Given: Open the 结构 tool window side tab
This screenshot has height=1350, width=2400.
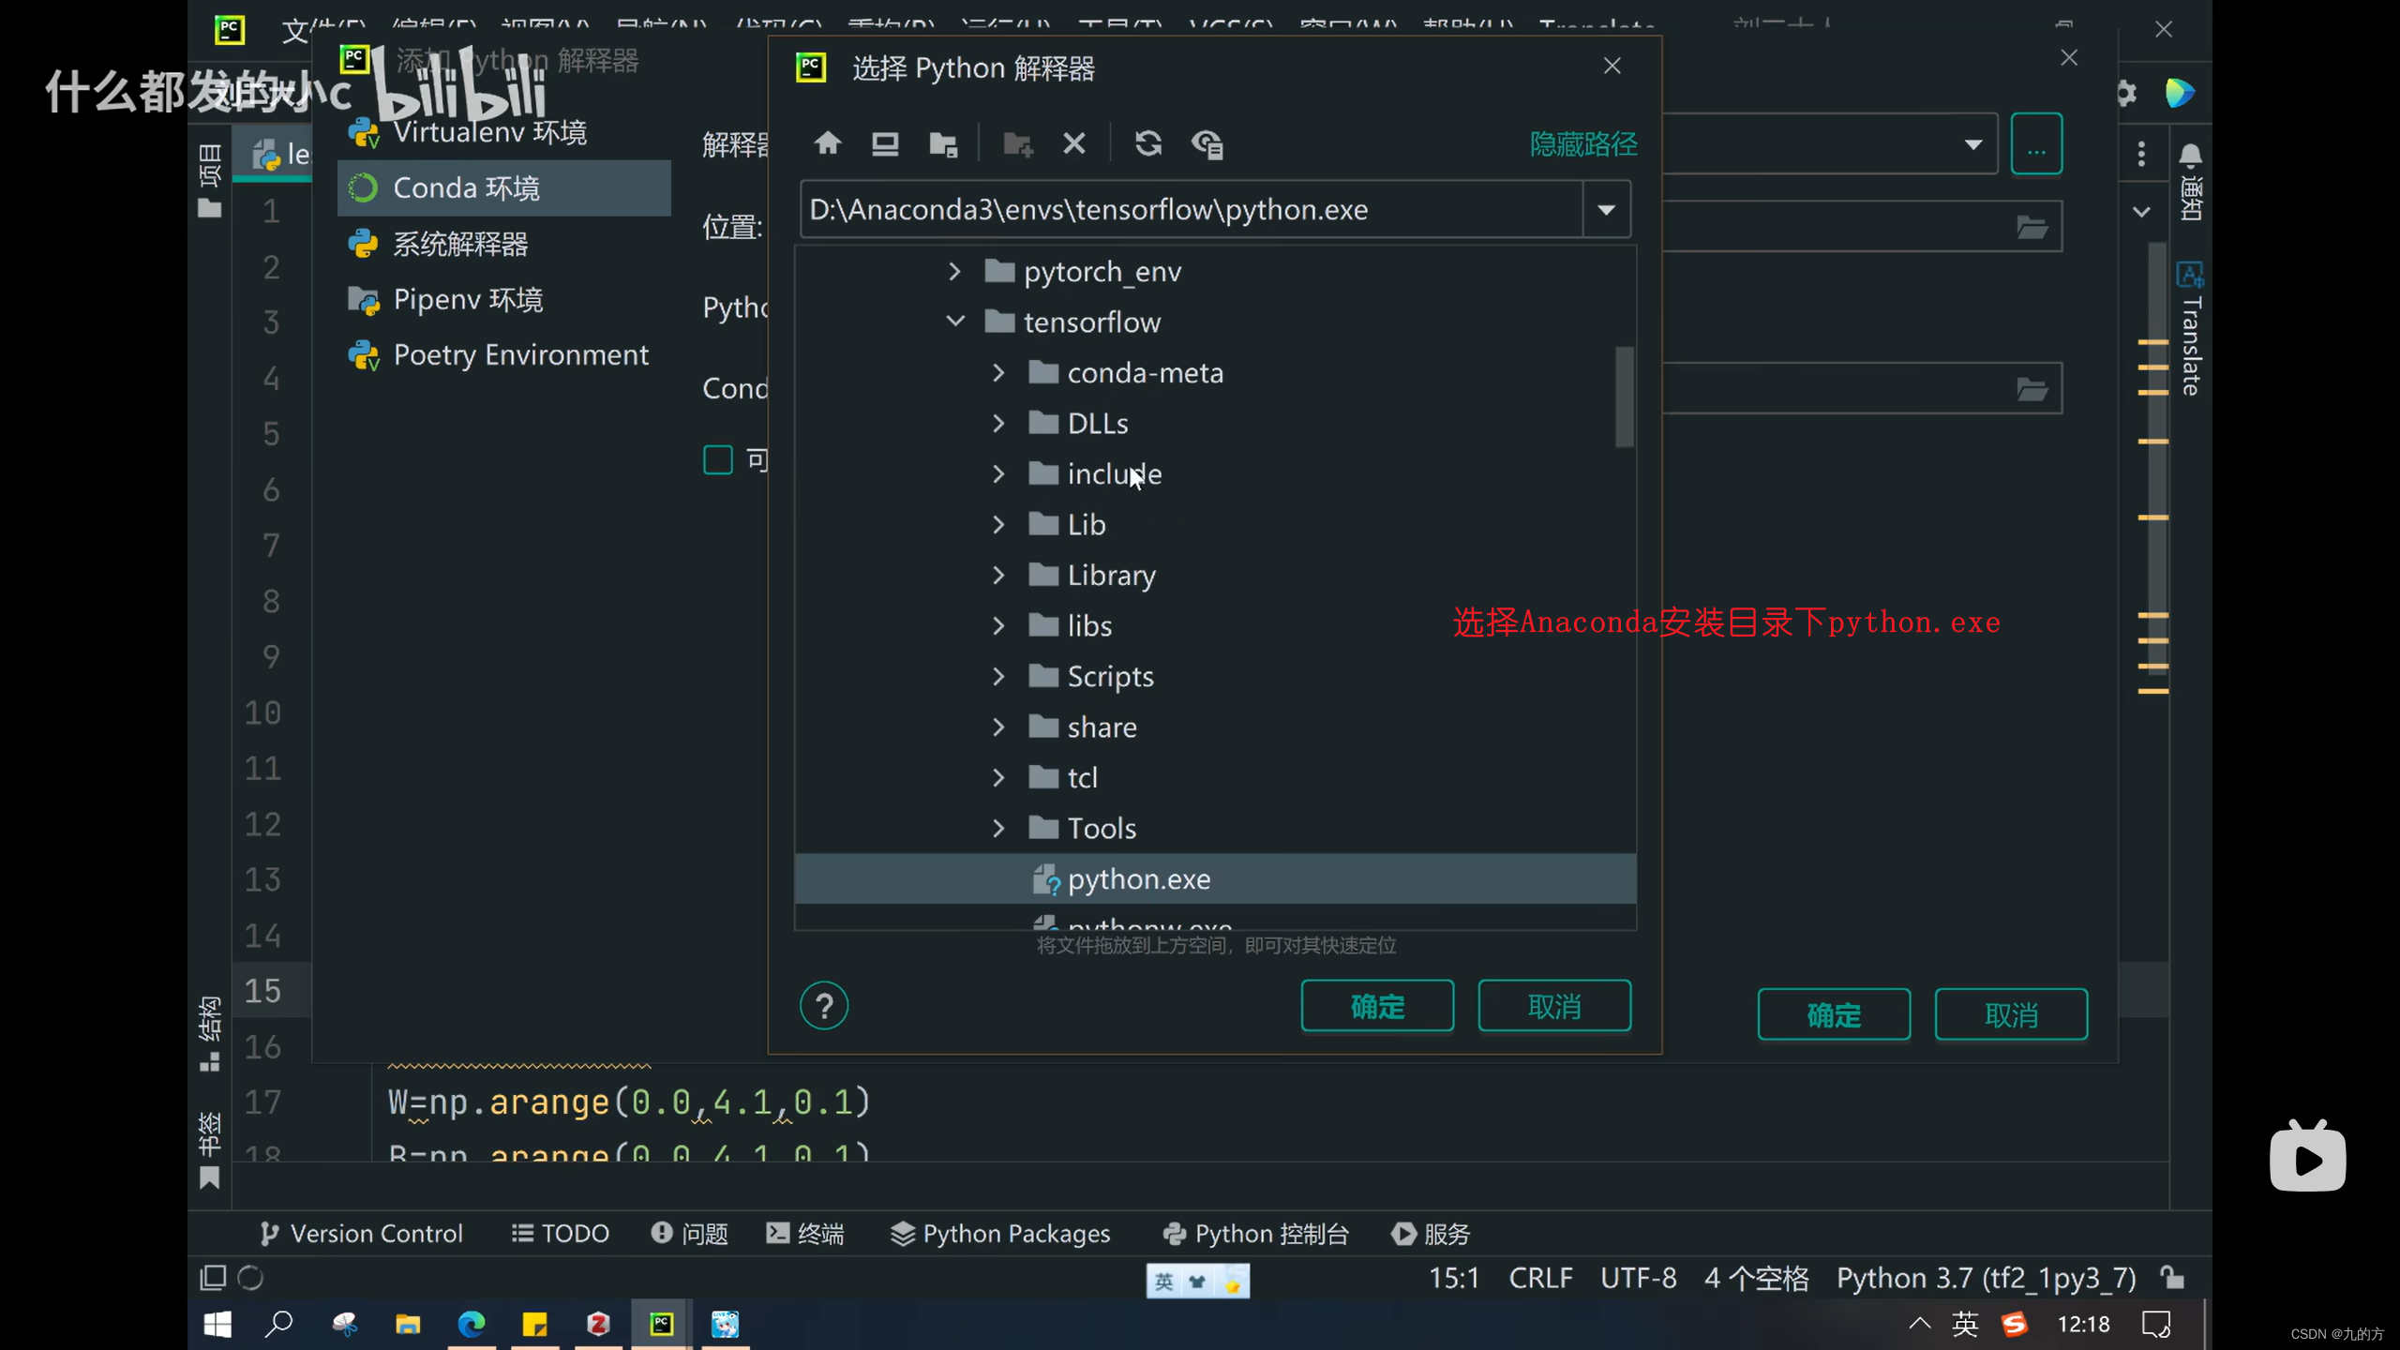Looking at the screenshot, I should coord(210,1033).
